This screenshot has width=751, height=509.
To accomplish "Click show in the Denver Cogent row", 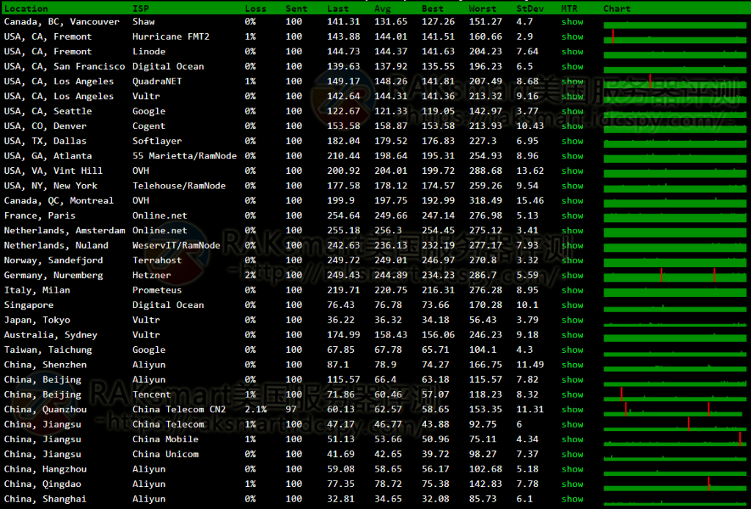I will (x=572, y=126).
